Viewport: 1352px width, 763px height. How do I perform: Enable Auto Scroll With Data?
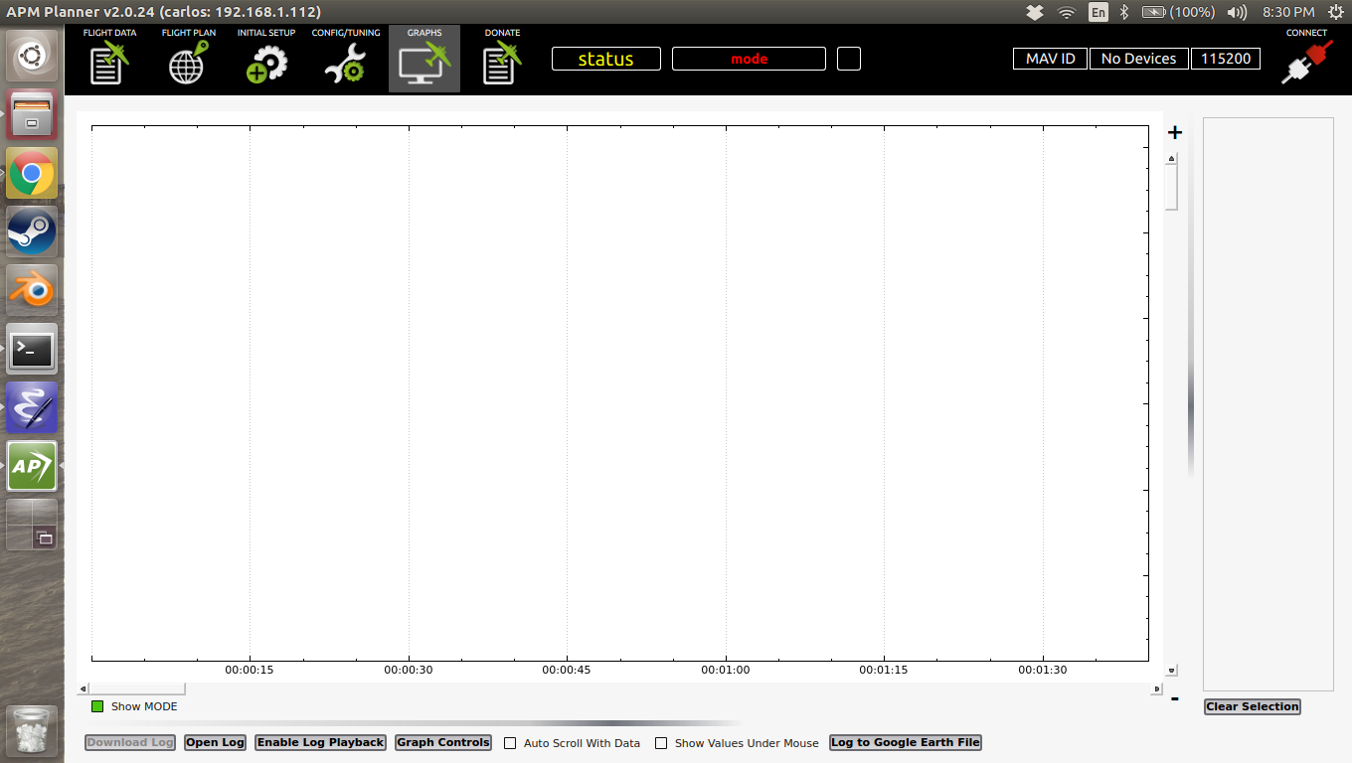[510, 742]
